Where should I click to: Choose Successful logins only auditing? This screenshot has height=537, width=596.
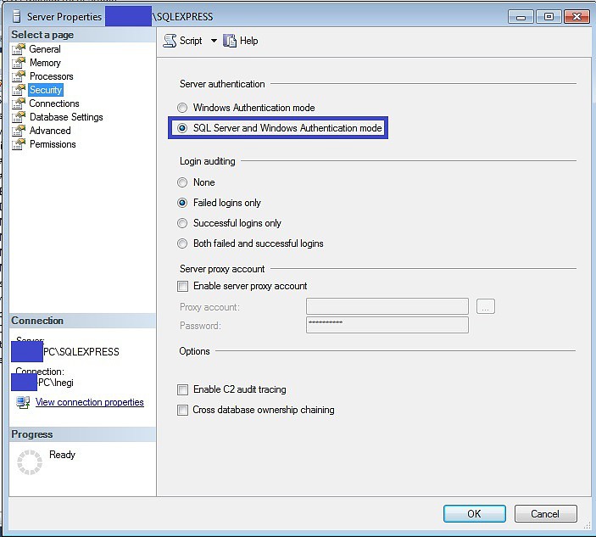(182, 223)
